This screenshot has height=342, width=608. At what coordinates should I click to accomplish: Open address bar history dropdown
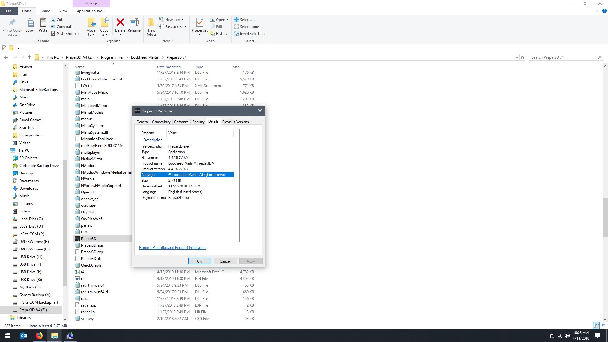click(x=517, y=57)
